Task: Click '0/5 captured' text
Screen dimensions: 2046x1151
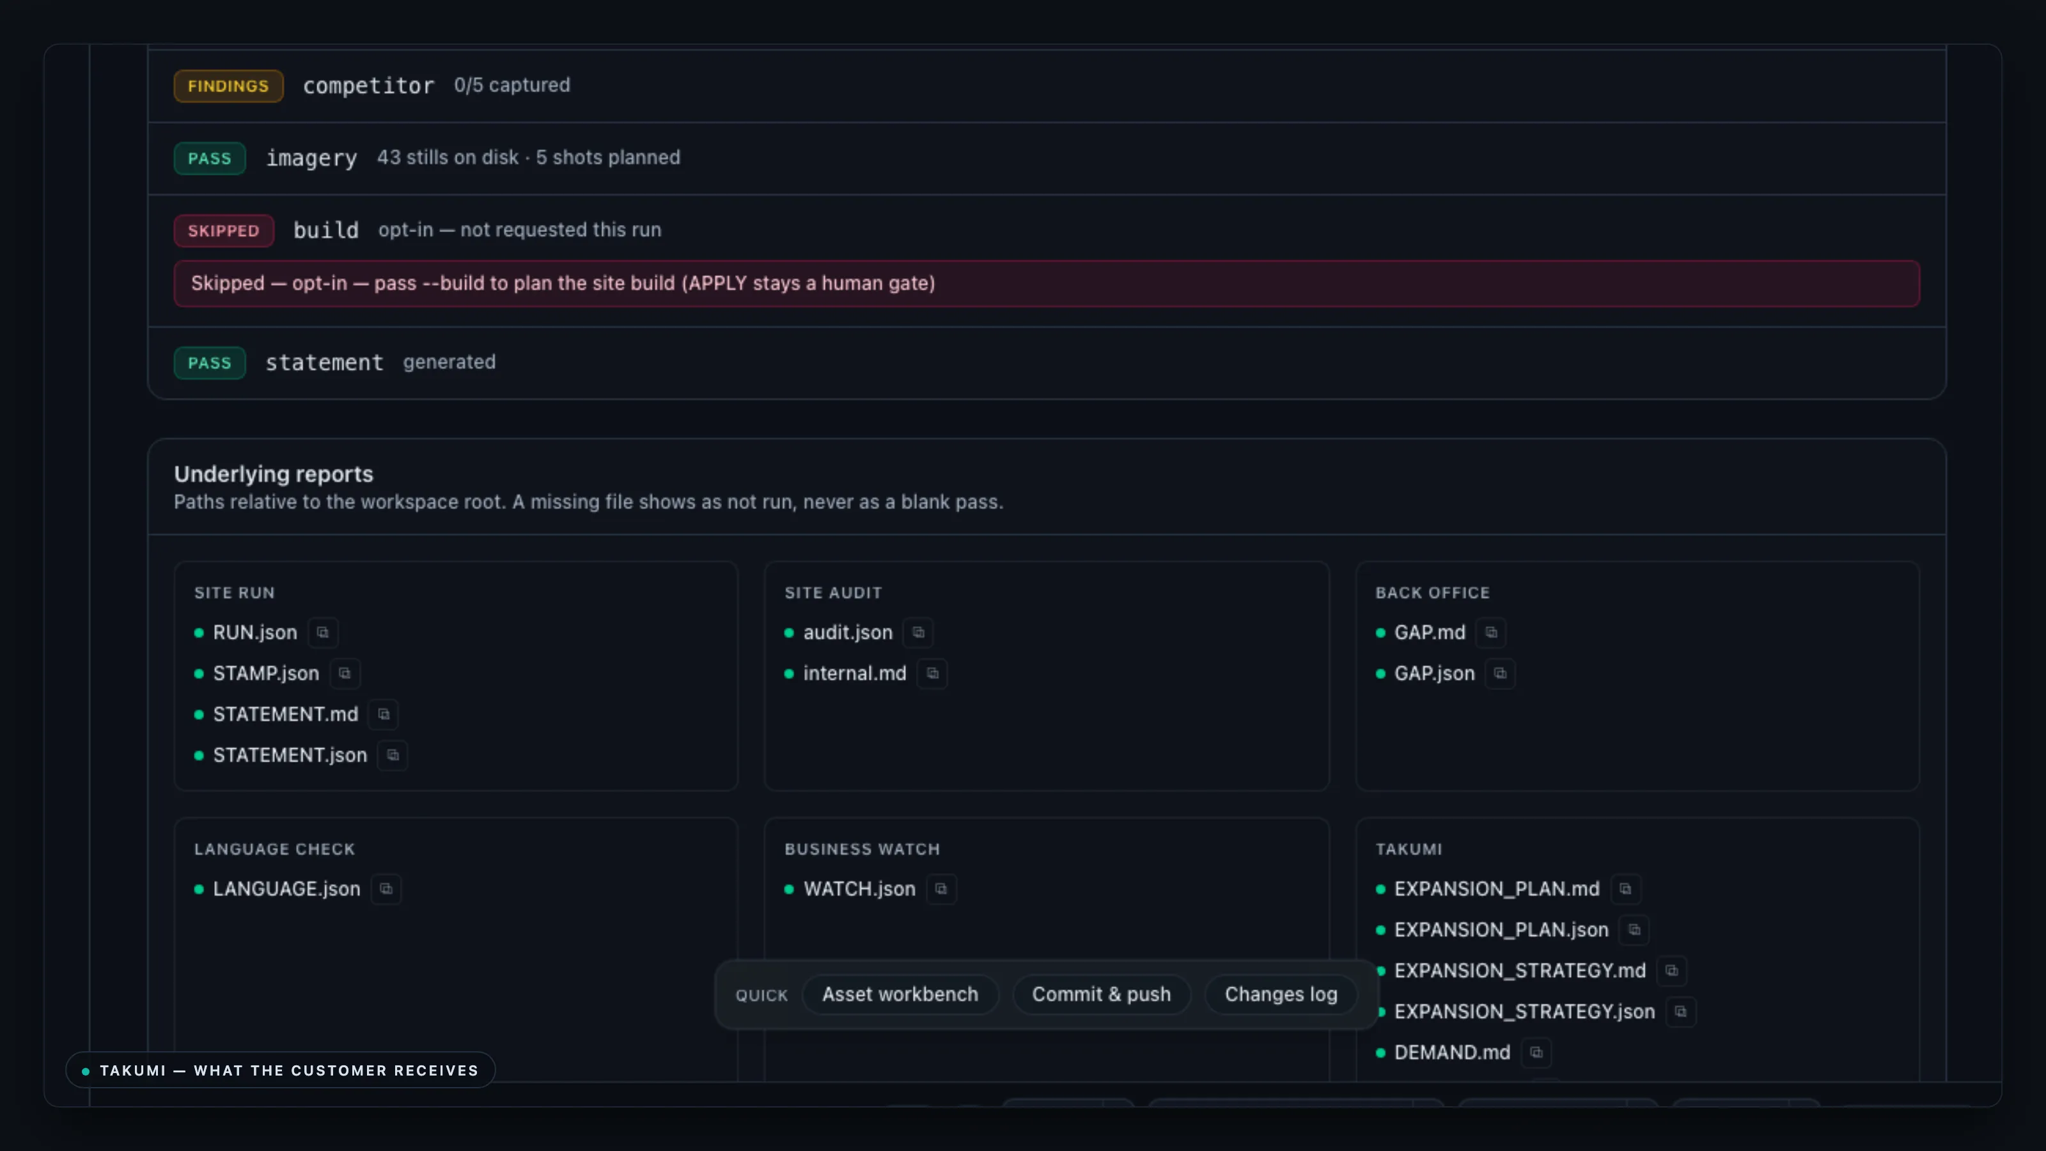Action: (512, 85)
